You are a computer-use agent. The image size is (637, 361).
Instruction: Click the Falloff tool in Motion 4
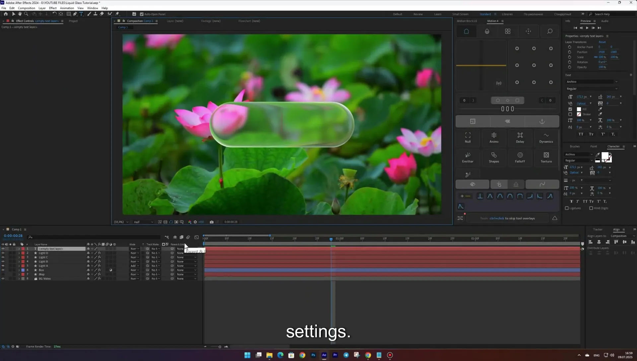coord(520,157)
